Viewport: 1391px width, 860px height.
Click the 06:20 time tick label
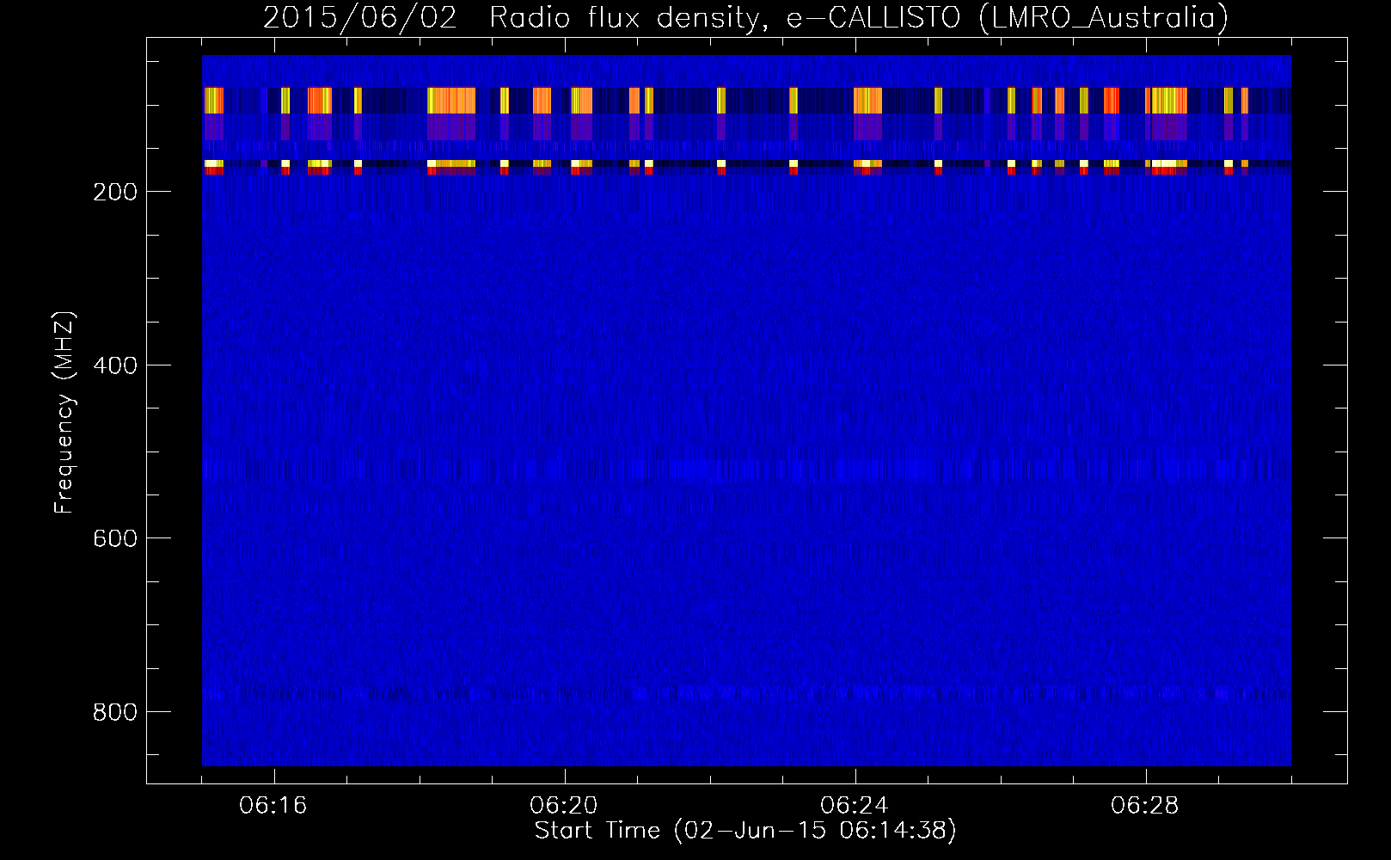click(x=565, y=806)
